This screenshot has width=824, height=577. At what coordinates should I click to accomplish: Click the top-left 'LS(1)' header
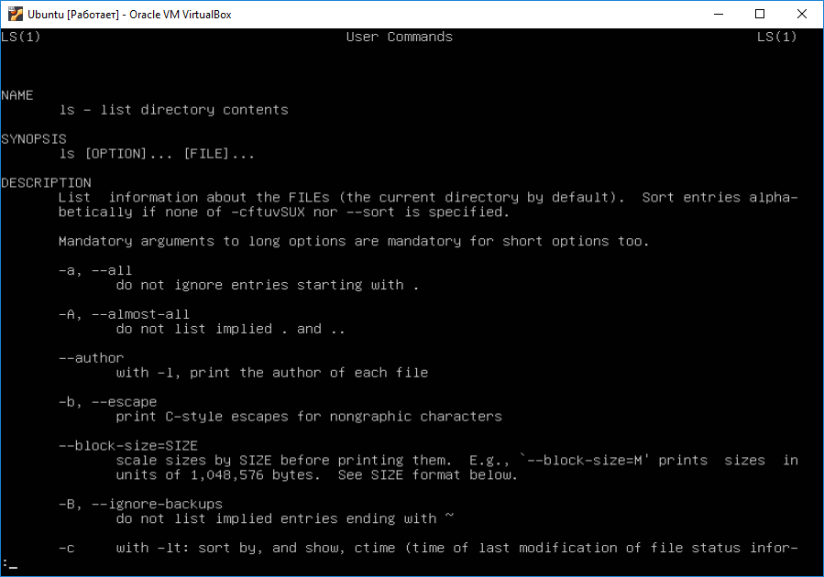coord(20,37)
